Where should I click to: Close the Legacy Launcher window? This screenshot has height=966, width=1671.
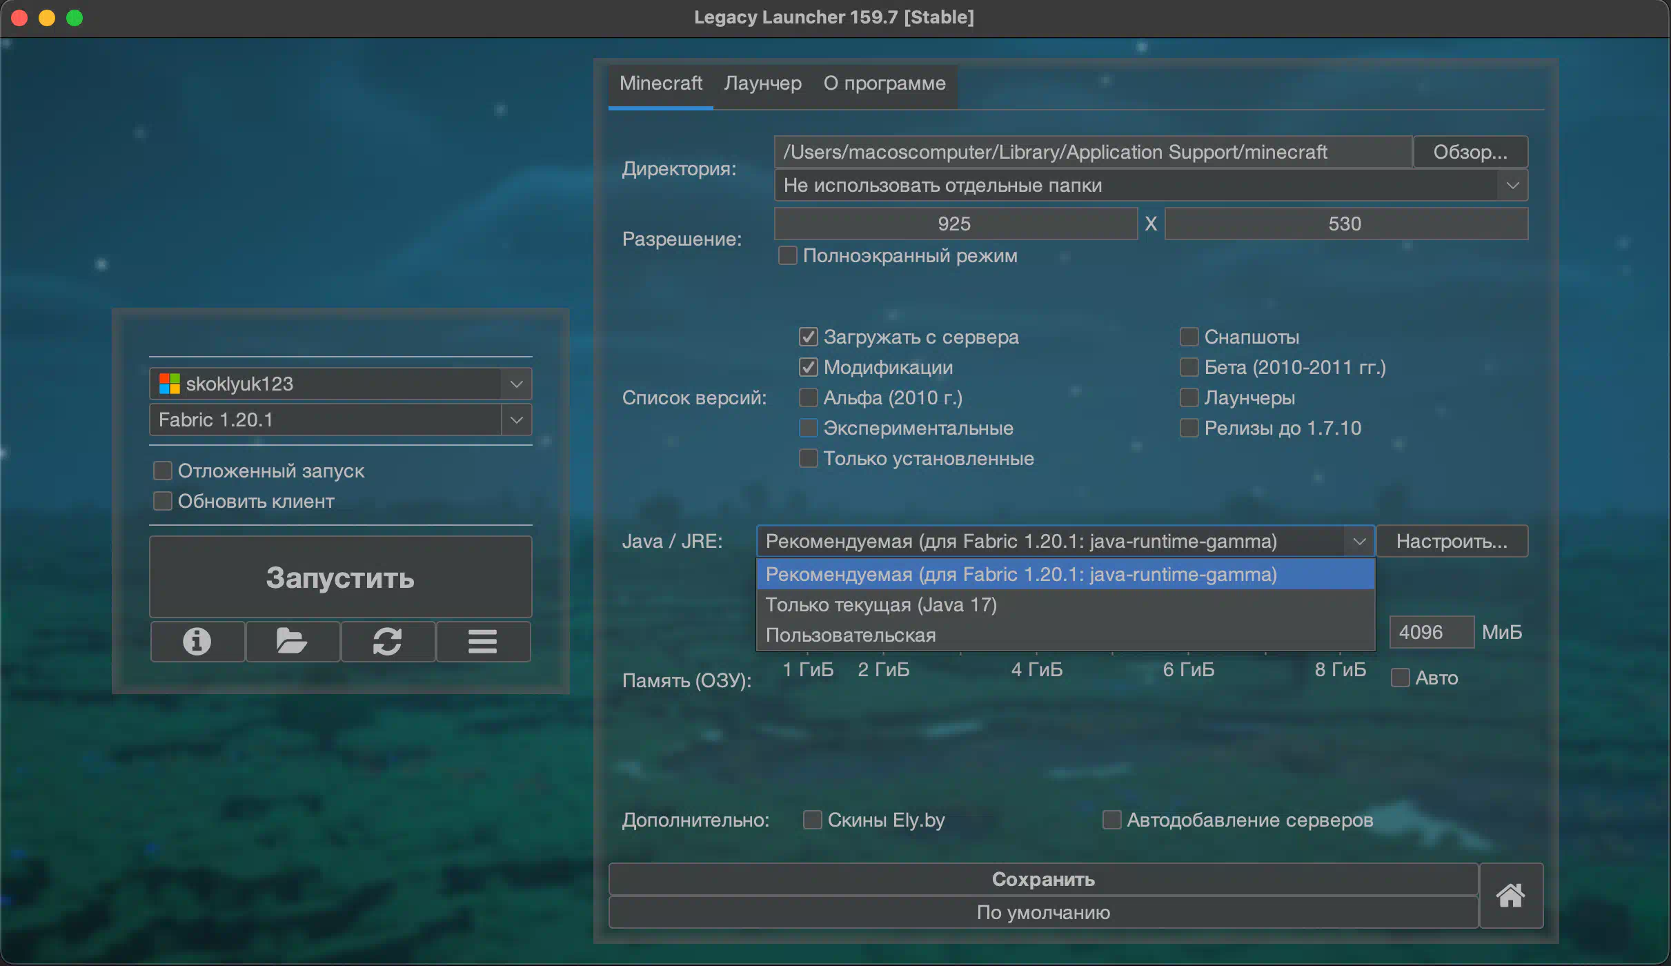click(19, 18)
